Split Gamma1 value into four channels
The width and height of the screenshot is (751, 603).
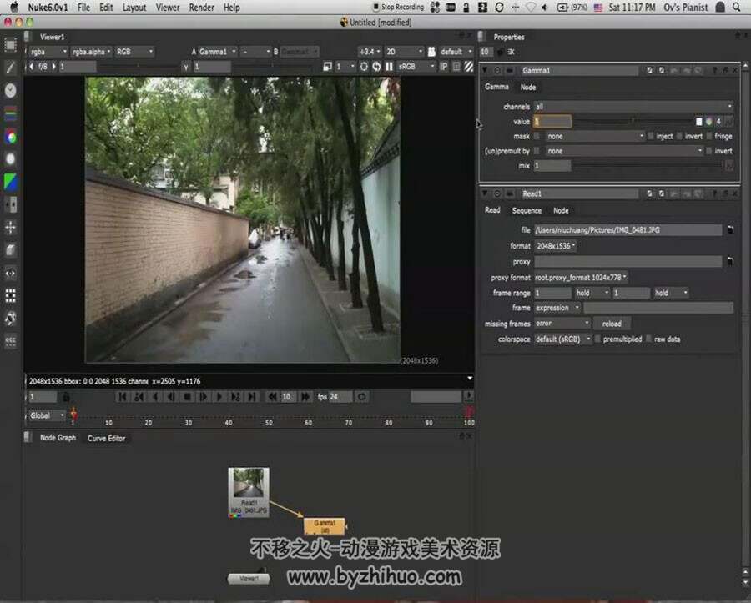pyautogui.click(x=718, y=122)
